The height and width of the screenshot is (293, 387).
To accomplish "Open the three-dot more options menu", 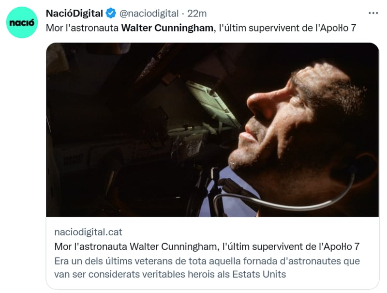I will (x=373, y=13).
